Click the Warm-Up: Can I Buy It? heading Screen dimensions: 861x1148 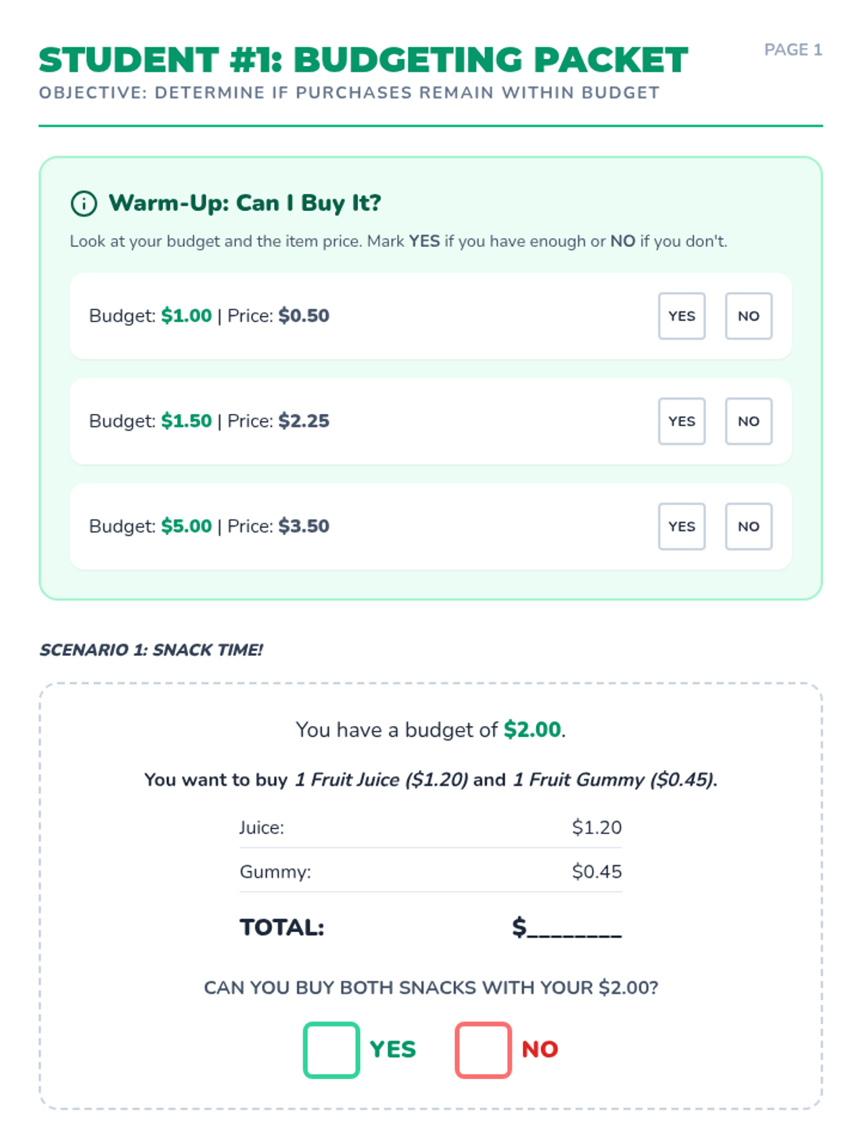click(244, 203)
